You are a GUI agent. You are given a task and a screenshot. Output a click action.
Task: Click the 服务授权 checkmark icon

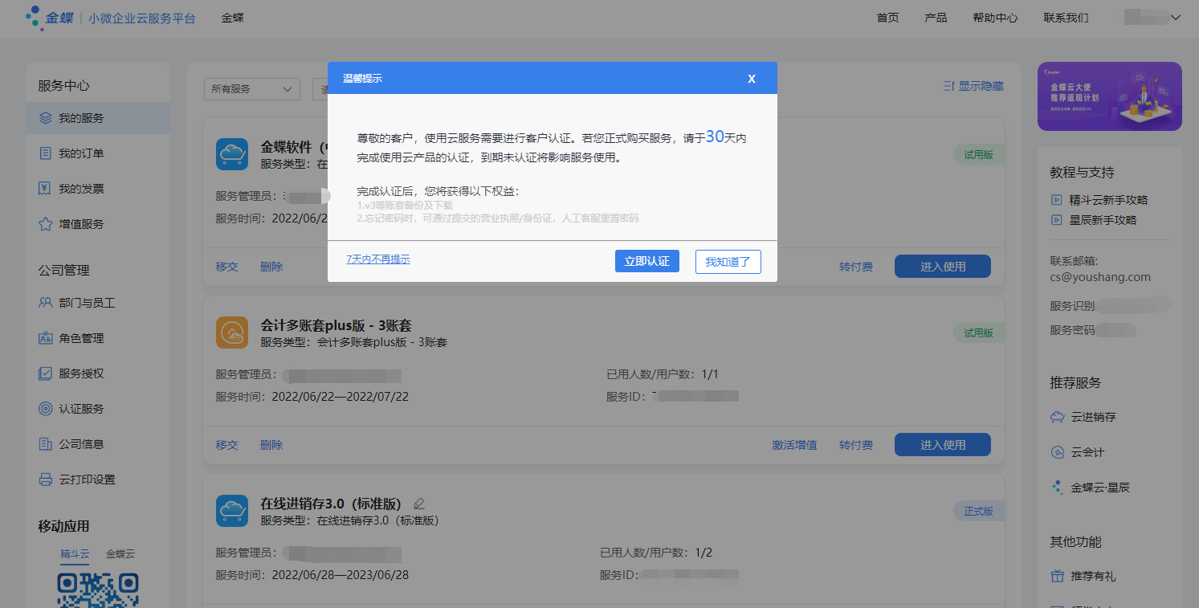tap(46, 373)
